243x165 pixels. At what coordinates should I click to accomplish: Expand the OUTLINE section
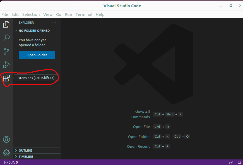pos(26,151)
